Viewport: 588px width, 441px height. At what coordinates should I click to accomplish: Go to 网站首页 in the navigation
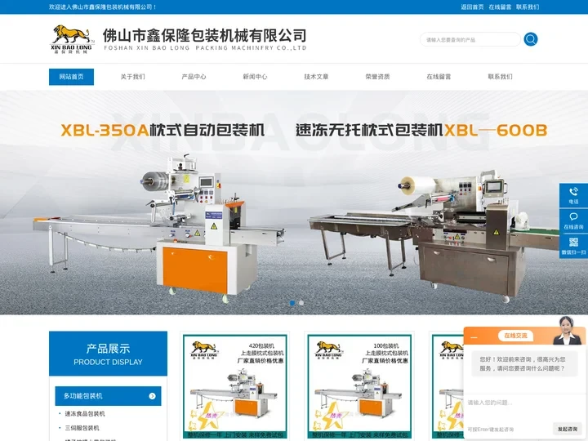pyautogui.click(x=71, y=77)
